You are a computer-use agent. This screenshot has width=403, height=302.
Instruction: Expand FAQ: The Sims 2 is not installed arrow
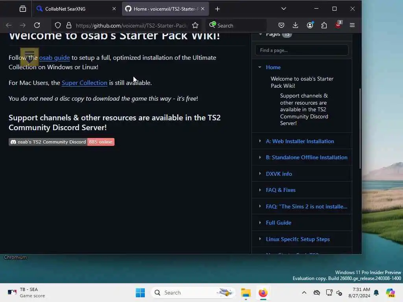(x=260, y=206)
